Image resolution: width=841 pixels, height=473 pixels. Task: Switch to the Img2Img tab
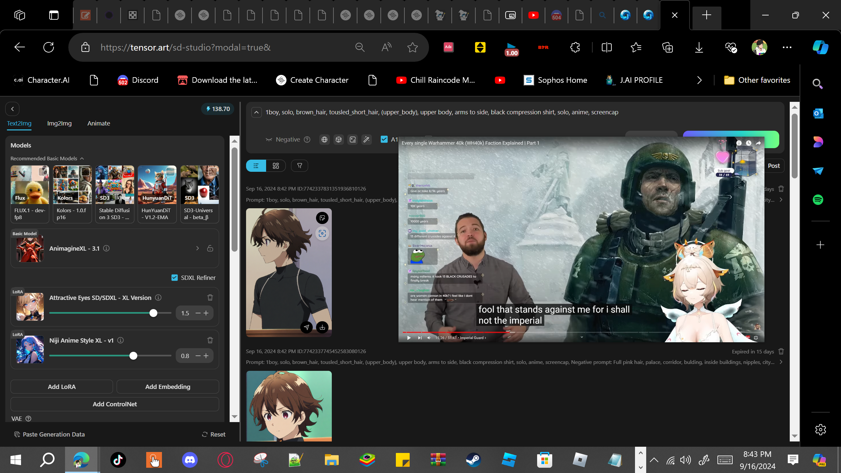point(59,124)
